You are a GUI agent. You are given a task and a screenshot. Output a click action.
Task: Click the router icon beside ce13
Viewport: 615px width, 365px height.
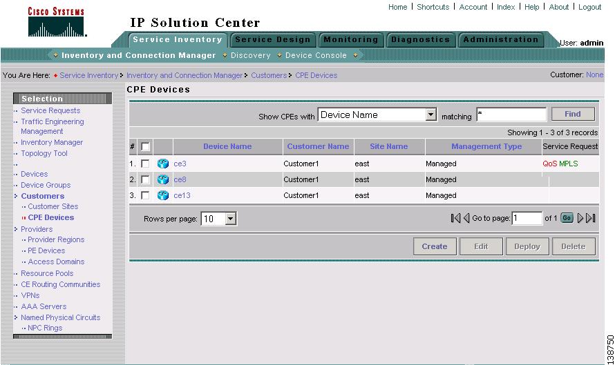point(163,195)
